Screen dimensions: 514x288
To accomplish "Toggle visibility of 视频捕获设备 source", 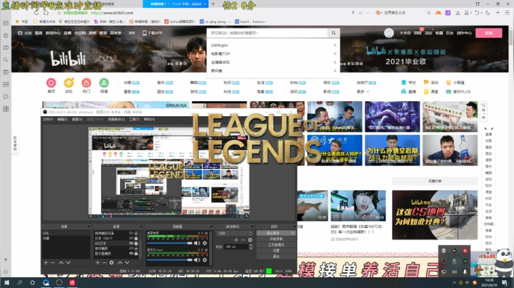I will (x=131, y=233).
